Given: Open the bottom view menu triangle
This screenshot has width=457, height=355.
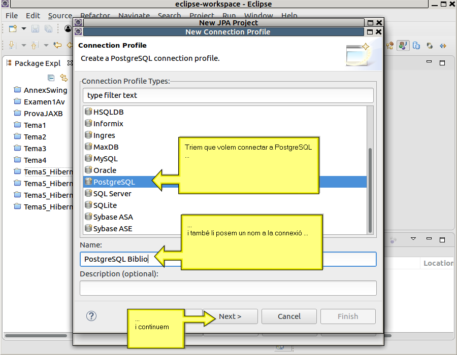Looking at the screenshot, I should (413, 239).
